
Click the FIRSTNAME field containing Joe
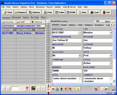(x=98, y=40)
